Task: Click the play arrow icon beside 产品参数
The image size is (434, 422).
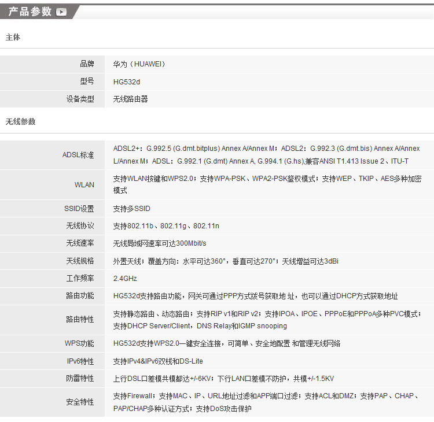Action: pyautogui.click(x=61, y=12)
